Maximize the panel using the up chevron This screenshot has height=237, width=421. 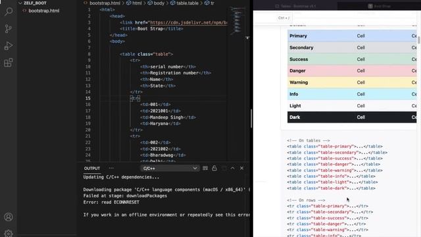(x=232, y=169)
